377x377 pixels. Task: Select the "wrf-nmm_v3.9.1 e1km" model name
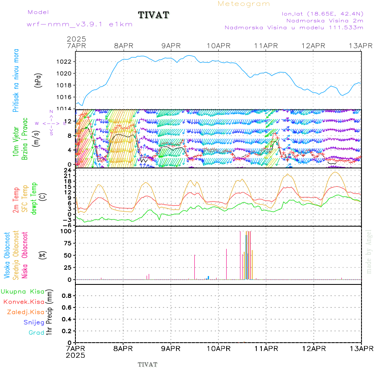click(80, 24)
